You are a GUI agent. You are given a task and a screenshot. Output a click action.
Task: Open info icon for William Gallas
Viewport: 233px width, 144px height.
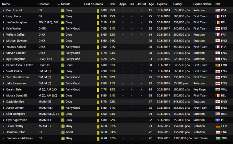point(3,35)
